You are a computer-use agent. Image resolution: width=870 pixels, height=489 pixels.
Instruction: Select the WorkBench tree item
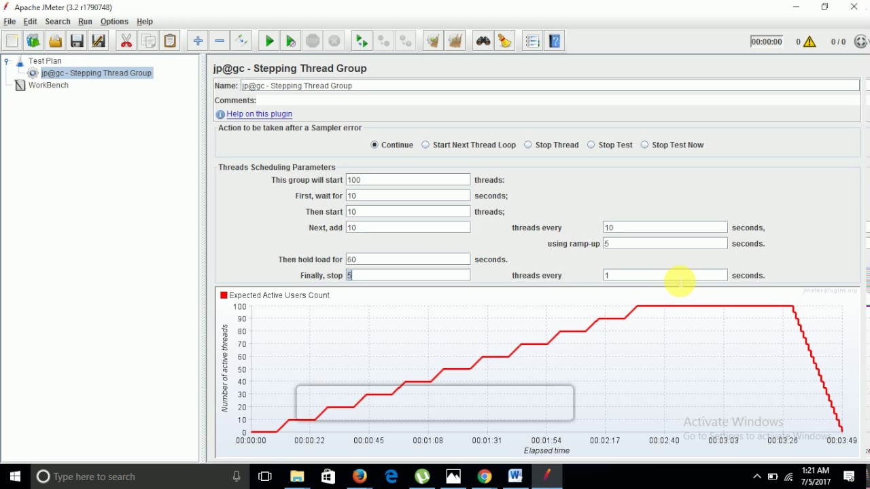[x=48, y=86]
